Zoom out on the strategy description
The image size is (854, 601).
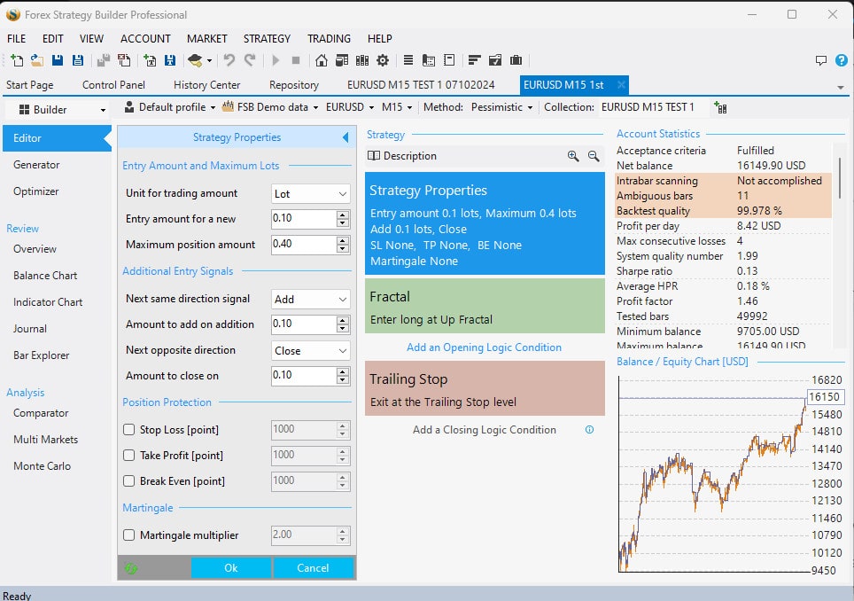pos(594,156)
